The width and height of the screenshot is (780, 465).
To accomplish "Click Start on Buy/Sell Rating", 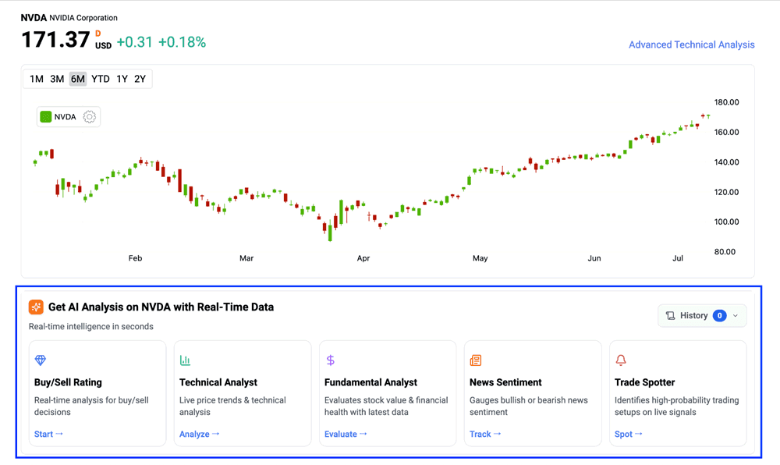I will 48,434.
